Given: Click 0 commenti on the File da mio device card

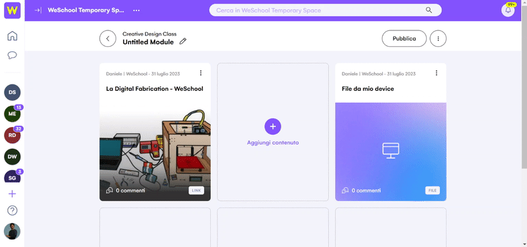Looking at the screenshot, I should (x=366, y=190).
